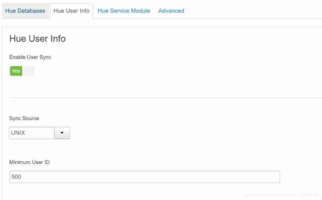This screenshot has width=322, height=200.
Task: Click the horizontal divider below Enable User Sync
Action: (166, 98)
